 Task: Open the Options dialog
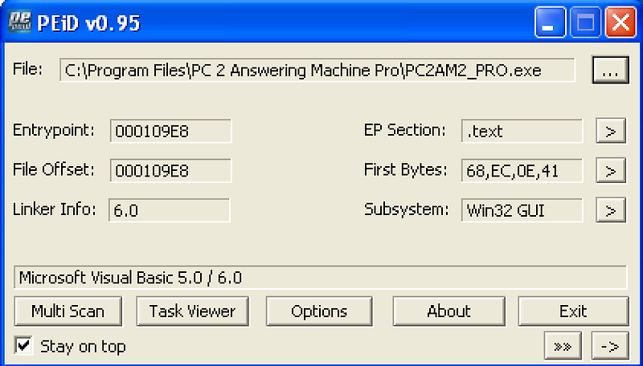coord(319,311)
